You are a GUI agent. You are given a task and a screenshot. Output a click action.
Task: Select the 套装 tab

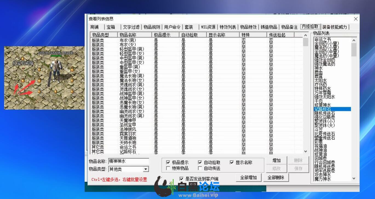189,27
